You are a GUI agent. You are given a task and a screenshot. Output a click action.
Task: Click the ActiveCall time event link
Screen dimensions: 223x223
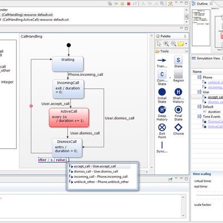(215, 127)
